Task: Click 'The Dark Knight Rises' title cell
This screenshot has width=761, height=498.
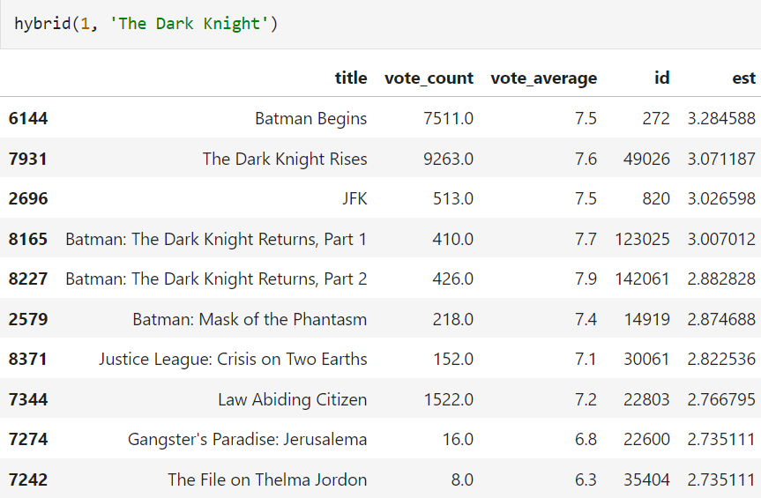Action: click(x=284, y=159)
